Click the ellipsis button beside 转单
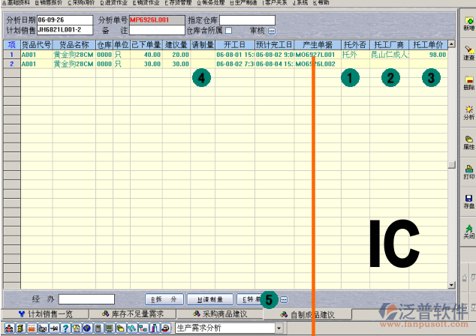 point(283,299)
